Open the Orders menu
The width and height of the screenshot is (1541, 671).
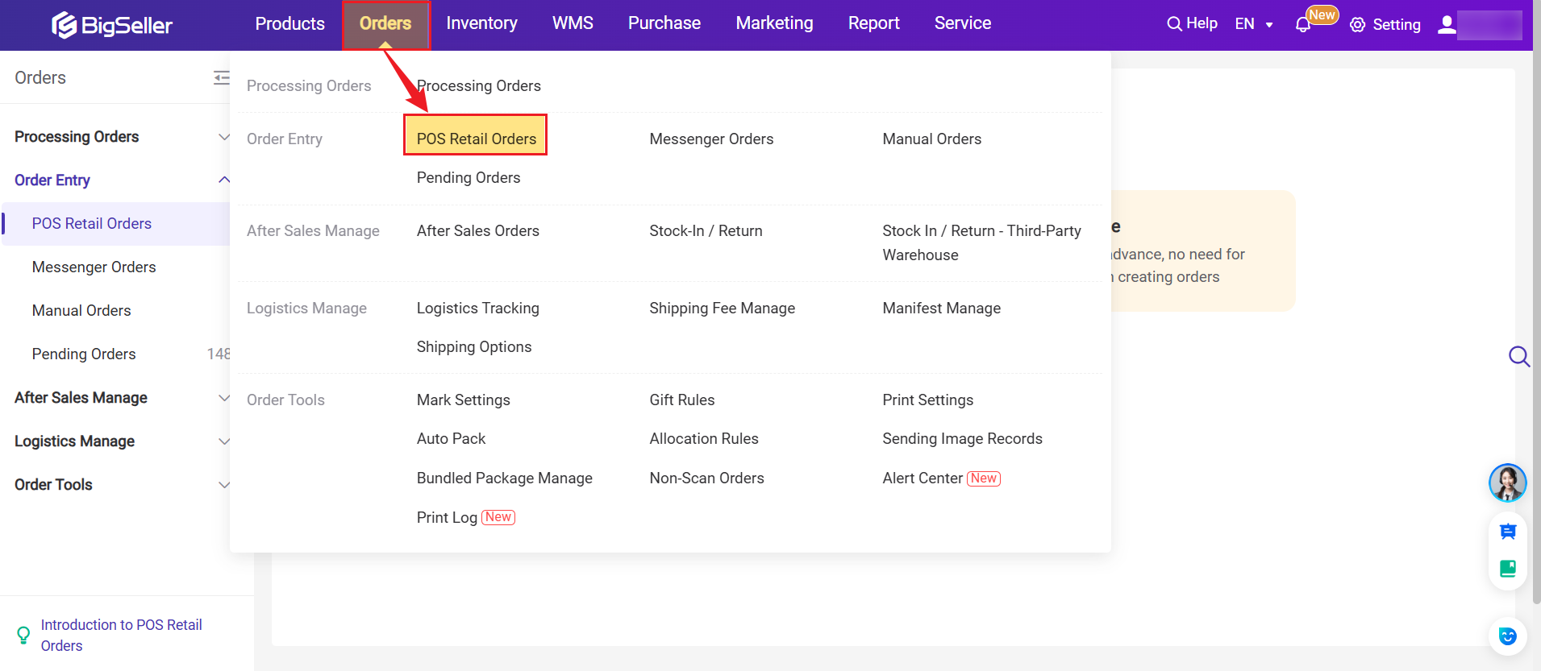click(385, 23)
